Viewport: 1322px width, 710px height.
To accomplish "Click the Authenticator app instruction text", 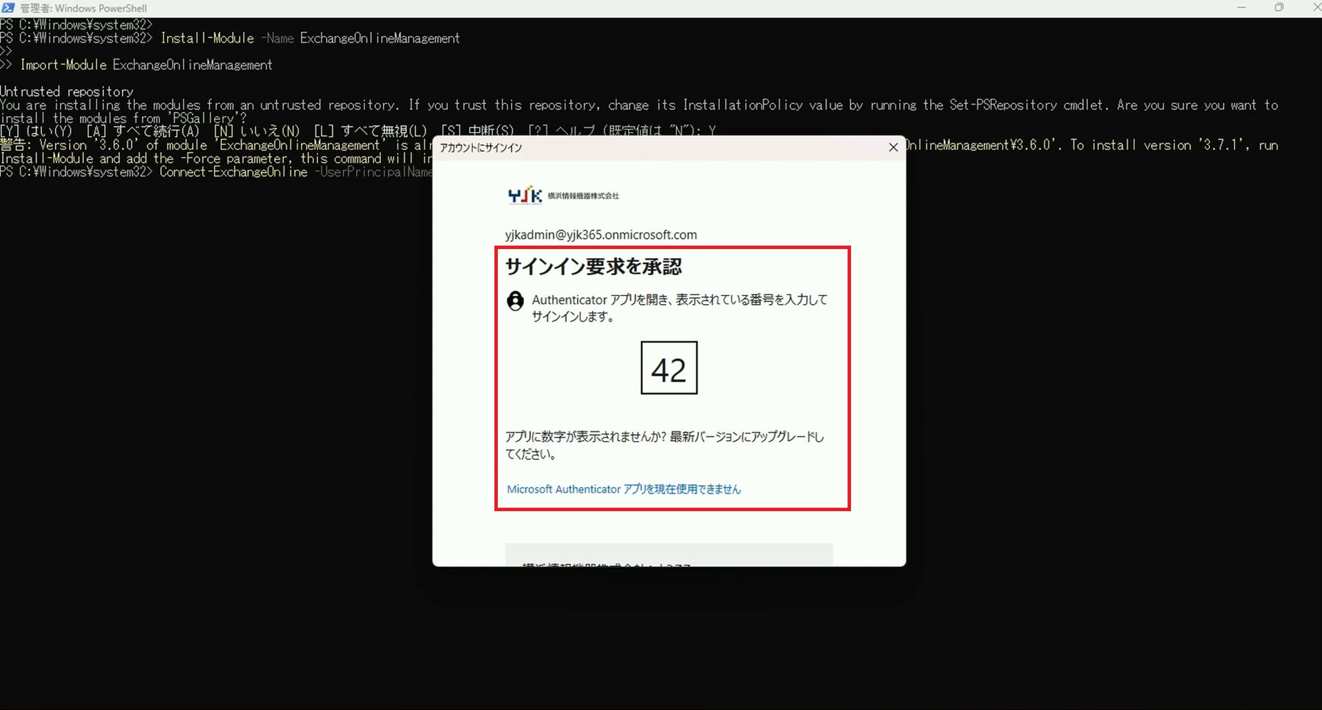I will point(679,308).
